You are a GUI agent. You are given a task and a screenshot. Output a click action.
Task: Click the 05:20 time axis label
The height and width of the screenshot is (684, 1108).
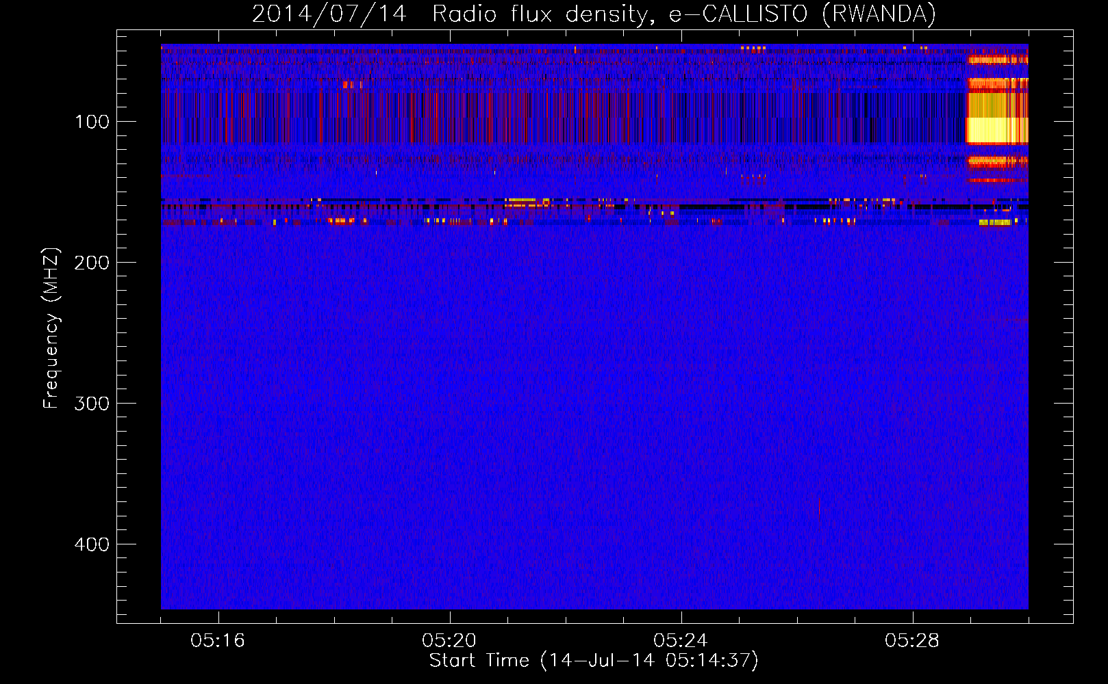449,641
